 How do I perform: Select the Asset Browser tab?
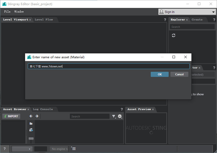[15, 109]
